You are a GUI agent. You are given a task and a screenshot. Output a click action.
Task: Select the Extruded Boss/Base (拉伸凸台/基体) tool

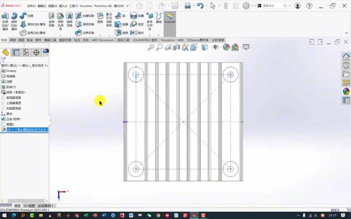click(5, 21)
